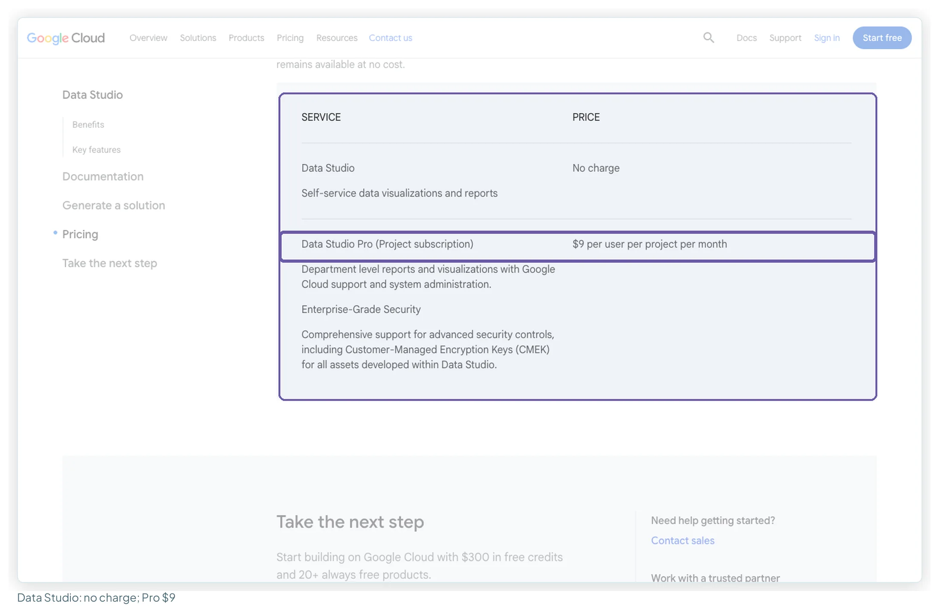Open the Resources menu
The width and height of the screenshot is (939, 614).
coord(337,38)
